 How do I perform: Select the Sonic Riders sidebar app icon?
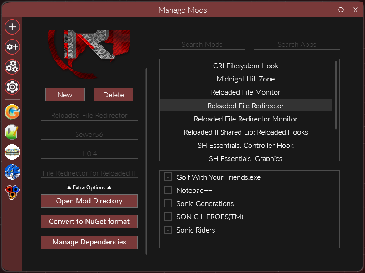coord(12,192)
